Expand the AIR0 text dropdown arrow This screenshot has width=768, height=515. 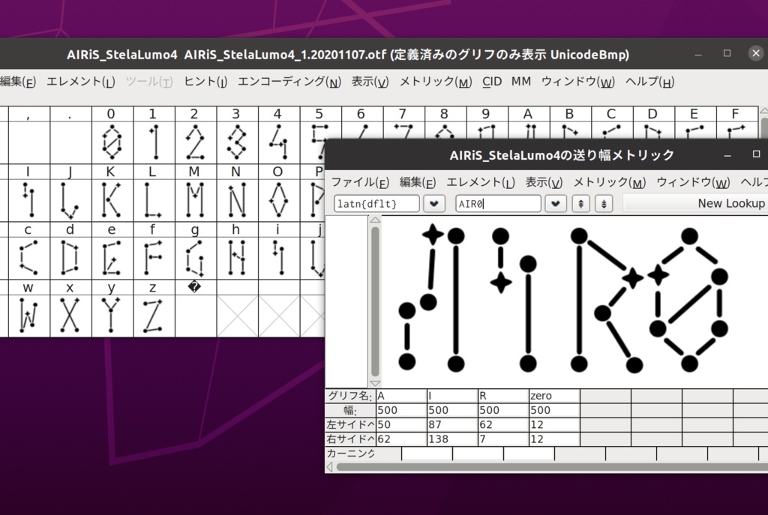coord(556,204)
